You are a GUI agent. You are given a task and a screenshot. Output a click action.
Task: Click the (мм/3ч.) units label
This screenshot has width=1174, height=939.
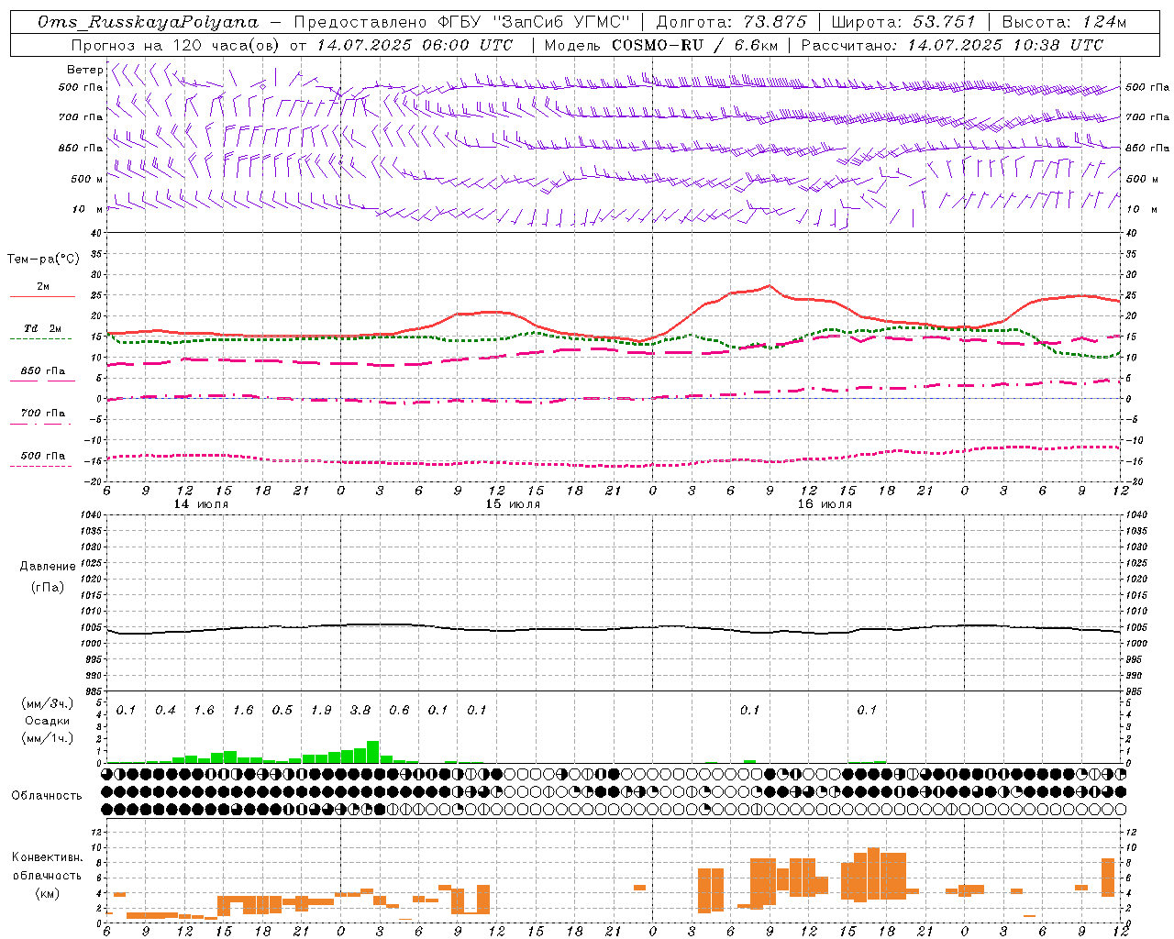[x=45, y=702]
